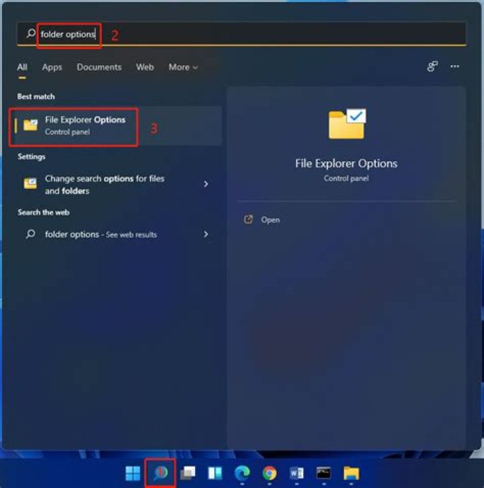This screenshot has width=484, height=488.
Task: Click the search box containing 'folder options'
Action: pos(242,34)
